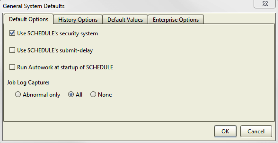Click the Job Log Capture heading
The width and height of the screenshot is (278, 143).
pyautogui.click(x=28, y=82)
